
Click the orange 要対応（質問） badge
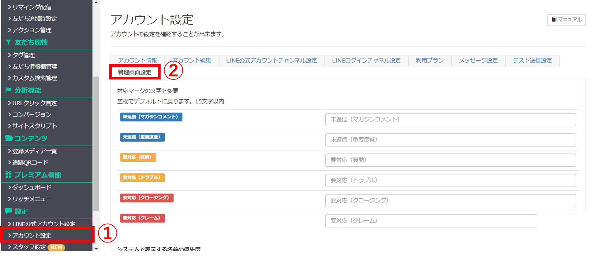tap(138, 157)
